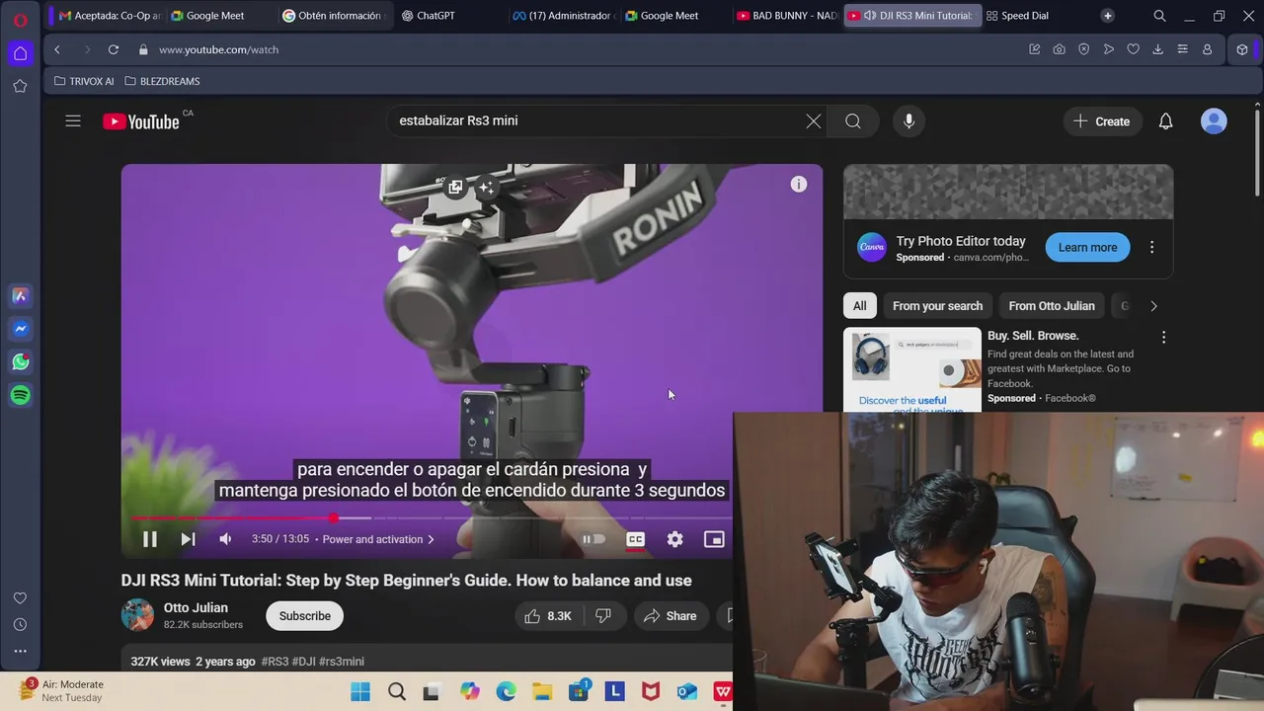The image size is (1264, 711).
Task: Open Messenger in Opera sidebar
Action: [x=20, y=329]
